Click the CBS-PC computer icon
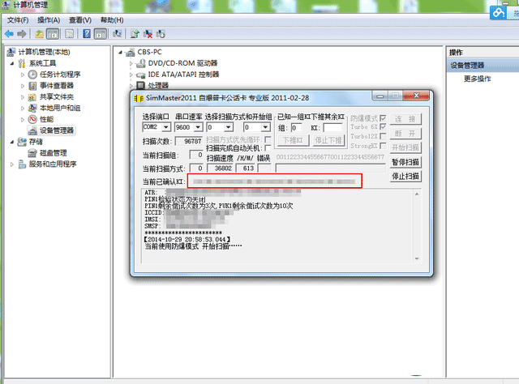The image size is (519, 384). click(x=131, y=52)
